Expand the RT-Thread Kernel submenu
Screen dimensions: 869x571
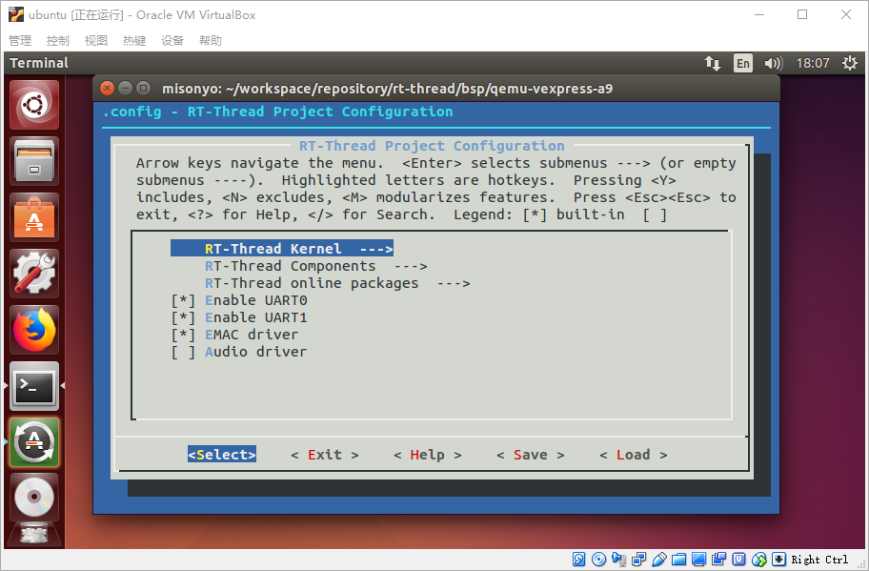(x=282, y=249)
